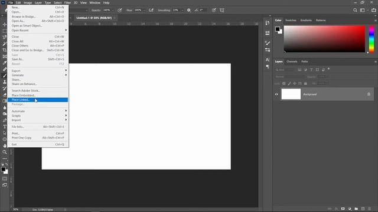Select the Eyedropper tool
The height and width of the screenshot is (212, 378).
click(x=5, y=63)
